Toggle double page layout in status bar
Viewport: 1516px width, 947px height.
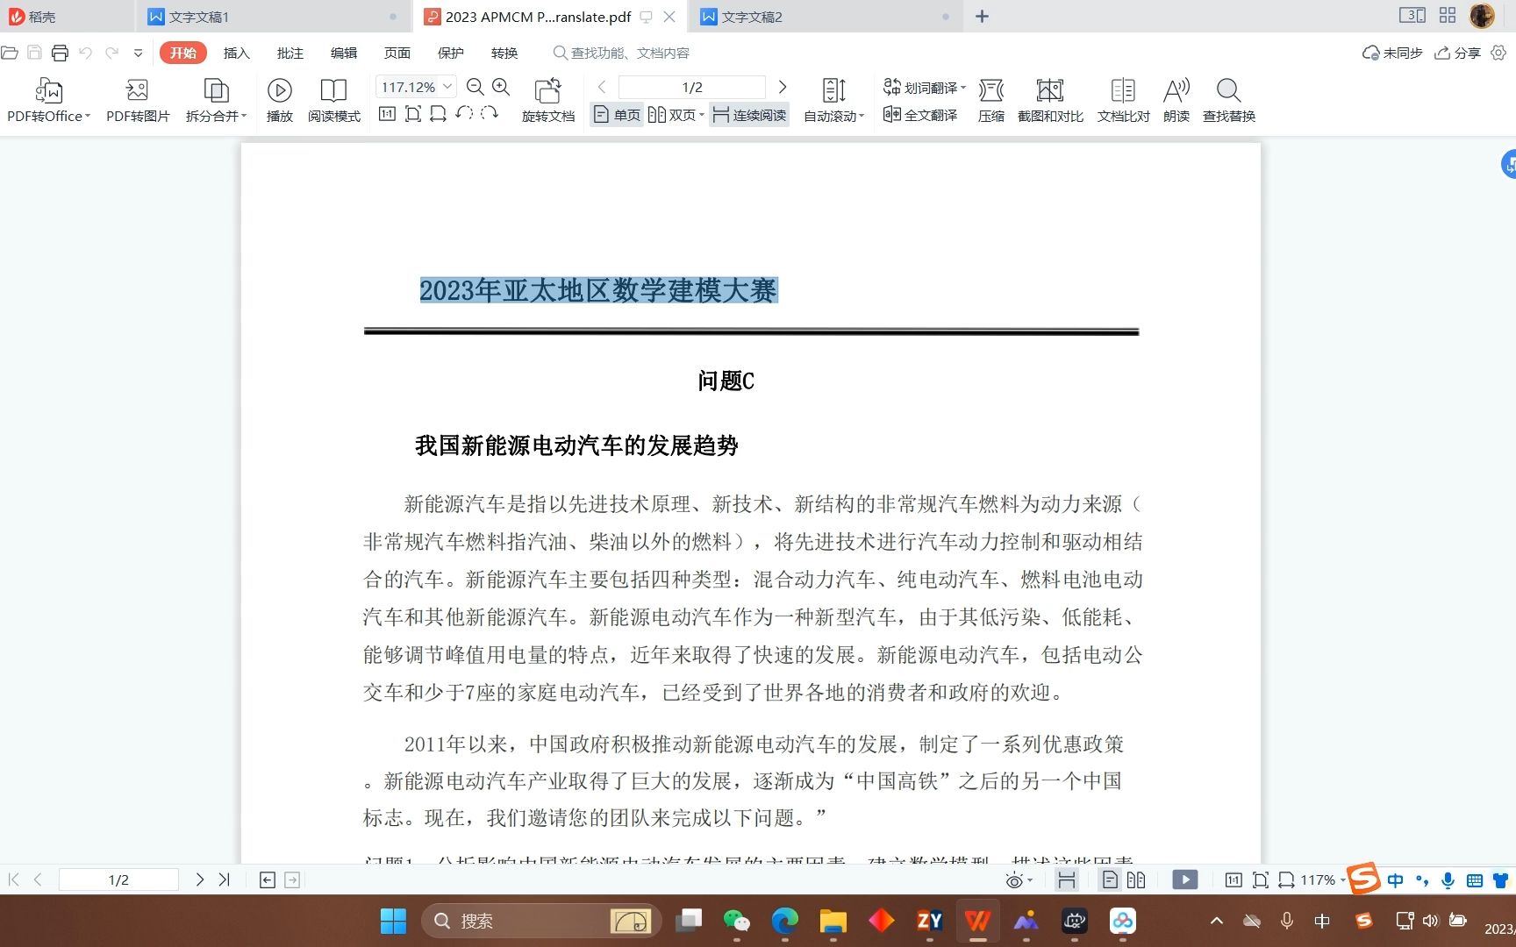[x=1136, y=879]
